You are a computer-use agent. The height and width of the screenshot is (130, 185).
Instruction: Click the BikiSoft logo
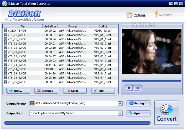pos(25,14)
